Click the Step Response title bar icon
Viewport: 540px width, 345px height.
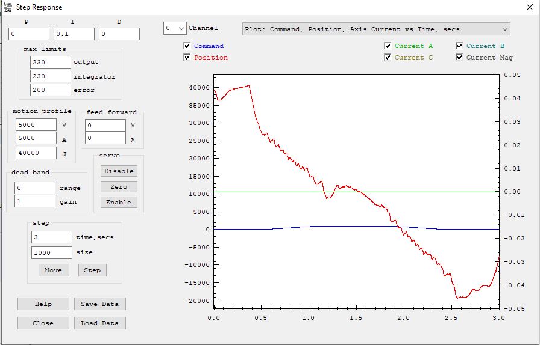[8, 7]
